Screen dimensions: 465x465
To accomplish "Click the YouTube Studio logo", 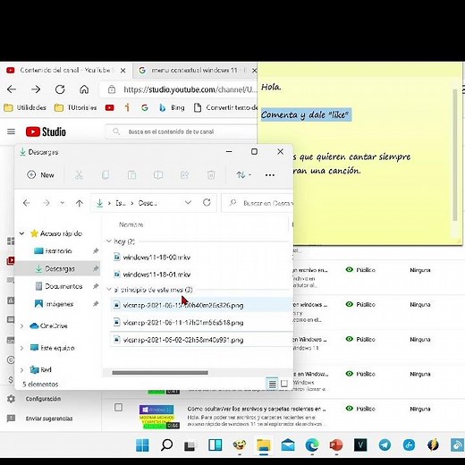I will [46, 131].
